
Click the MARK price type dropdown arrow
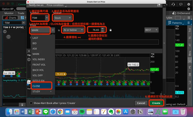(x=53, y=30)
